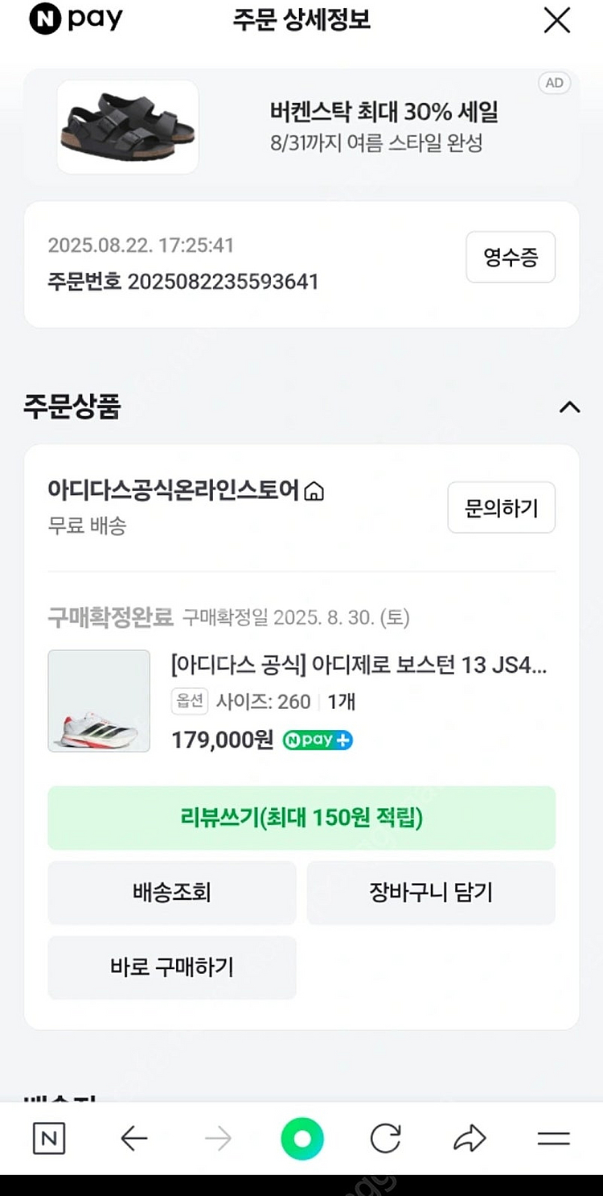Open the 아디제로 보스턴 13 product title
The image size is (603, 1196).
pos(359,666)
